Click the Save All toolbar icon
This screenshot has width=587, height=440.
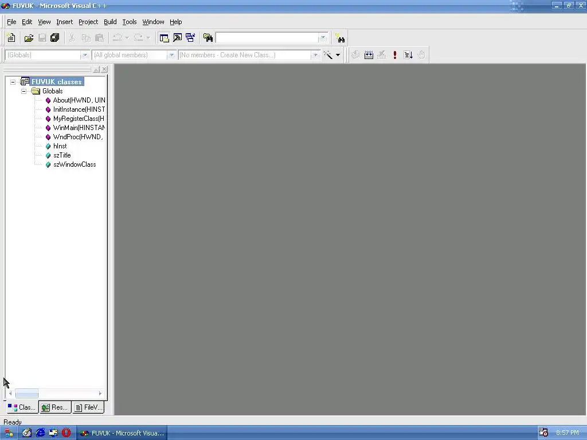pos(55,38)
